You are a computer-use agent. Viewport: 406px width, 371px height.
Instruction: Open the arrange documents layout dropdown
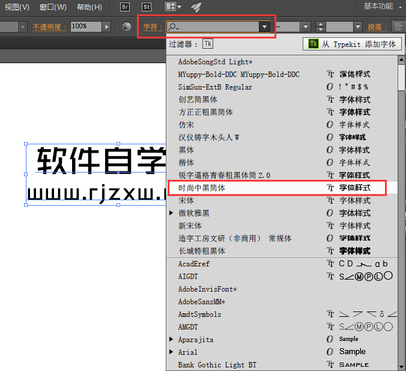[x=173, y=7]
